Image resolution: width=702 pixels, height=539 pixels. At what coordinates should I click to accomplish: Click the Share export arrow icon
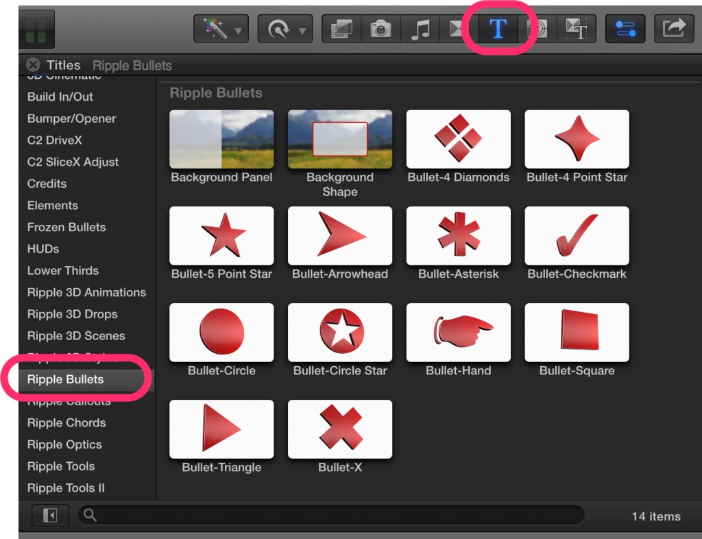click(675, 29)
